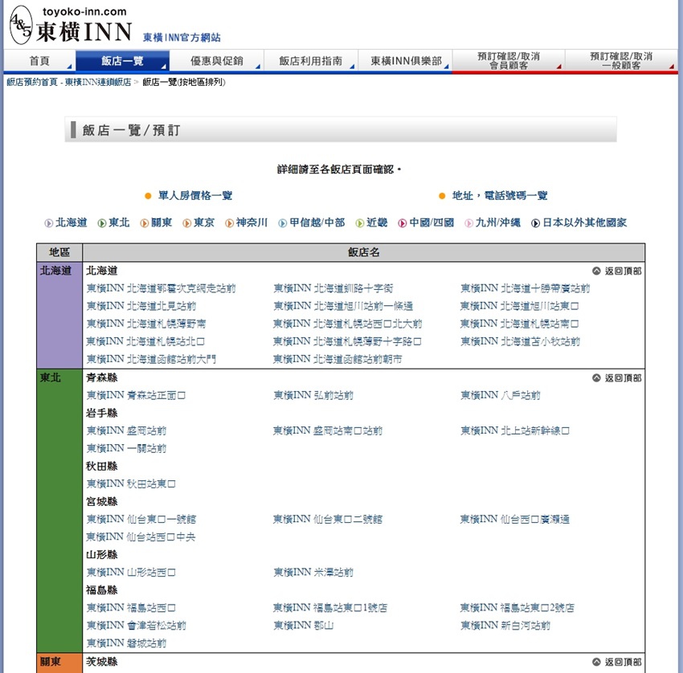Click up-arrow icon in 北海道 row's 返回頂部
Image resolution: width=683 pixels, height=673 pixels.
pos(596,271)
